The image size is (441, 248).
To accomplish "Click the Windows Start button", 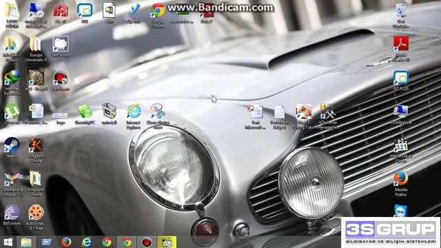I will (8, 242).
